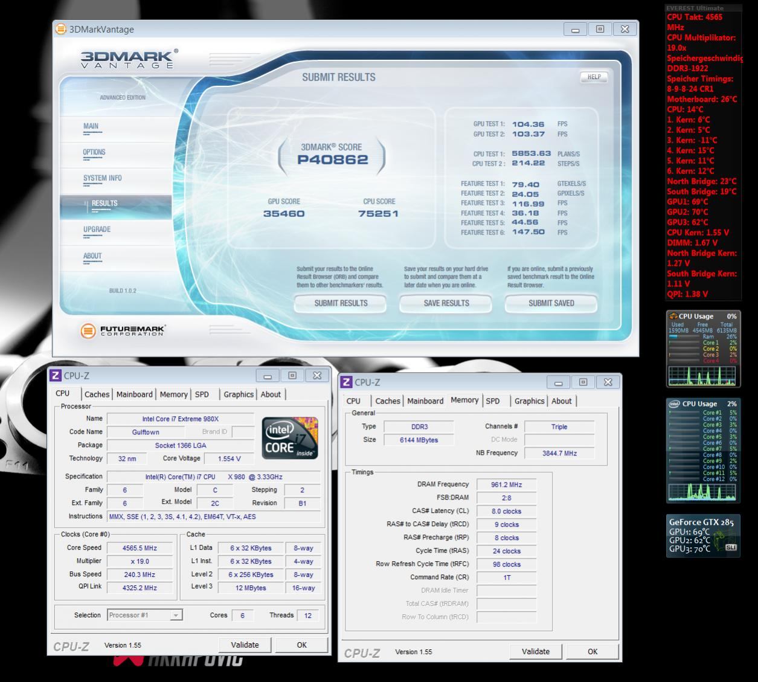758x682 pixels.
Task: Open About tab in right CPU-Z window
Action: (562, 401)
